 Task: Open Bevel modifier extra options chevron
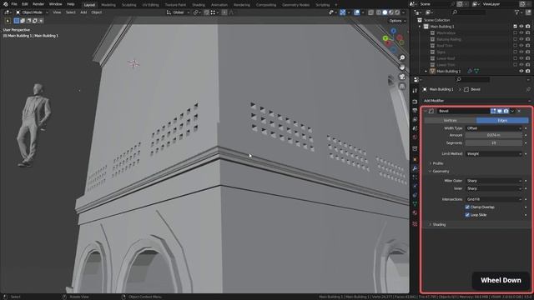click(512, 111)
